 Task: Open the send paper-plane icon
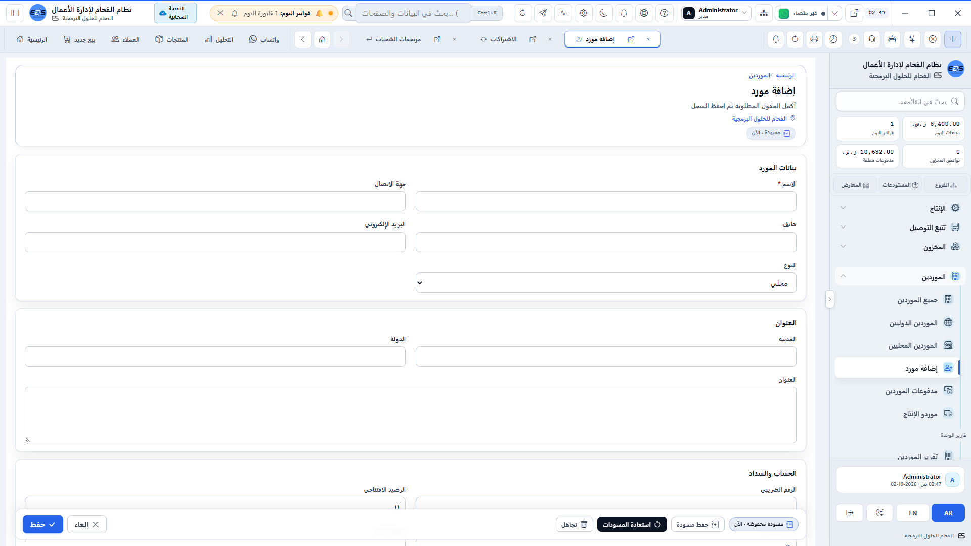[543, 13]
